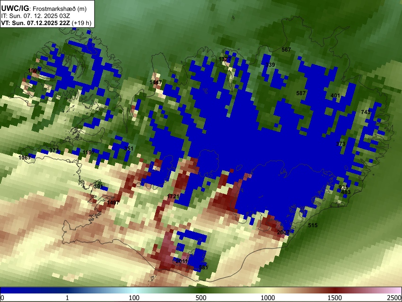
Task: Click the 743 value label on the map
Action: coord(366,112)
